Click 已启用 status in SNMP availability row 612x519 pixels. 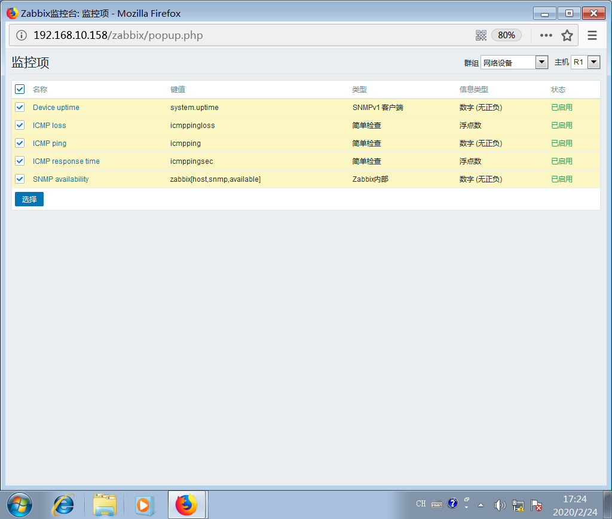click(x=562, y=179)
